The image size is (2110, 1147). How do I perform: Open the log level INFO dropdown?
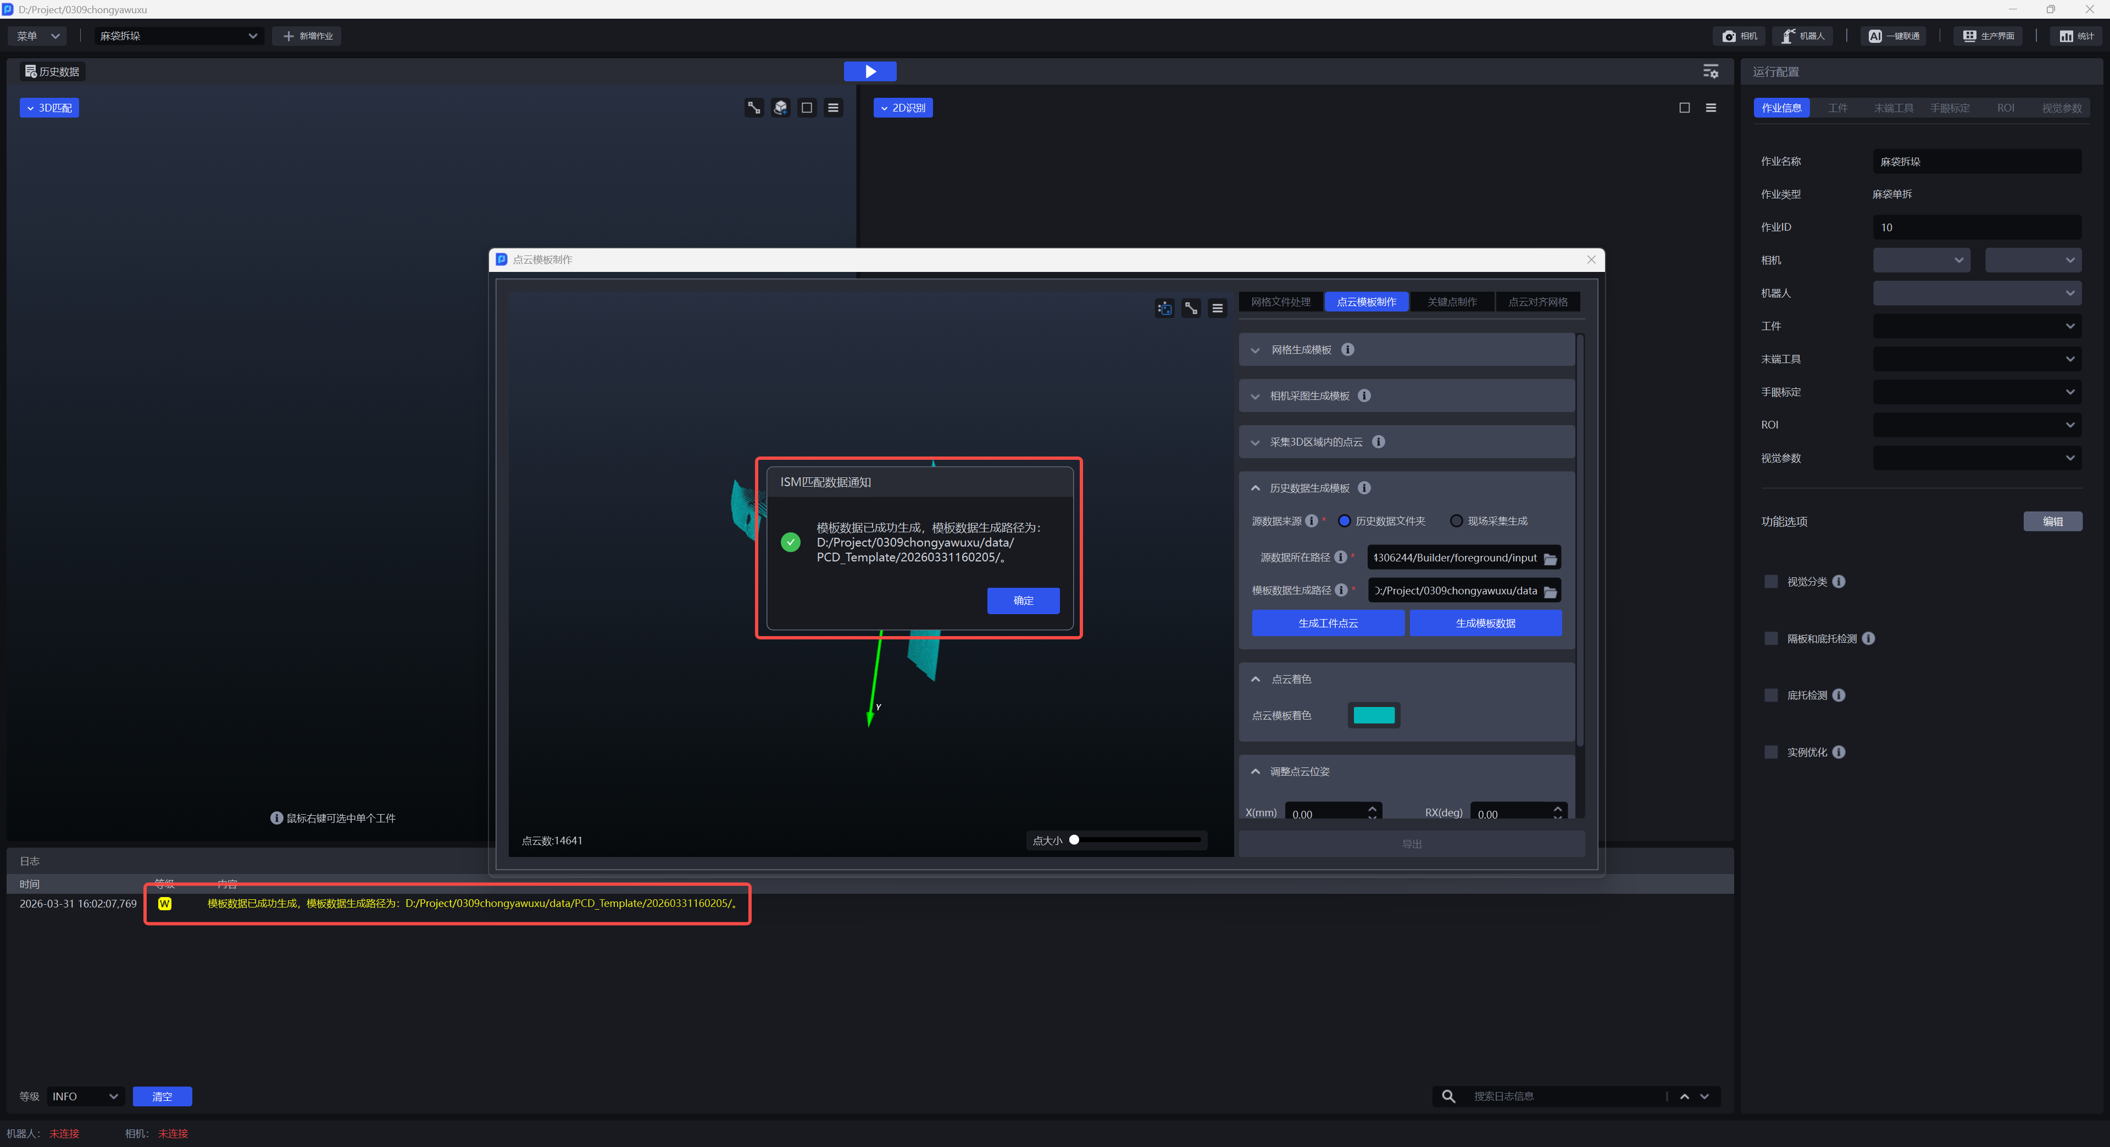tap(85, 1096)
